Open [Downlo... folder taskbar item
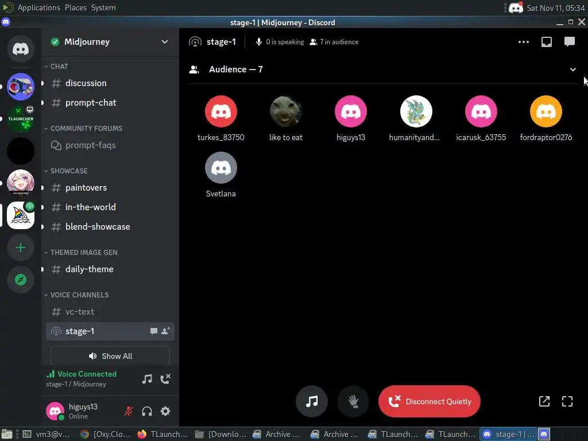This screenshot has height=441, width=588. pyautogui.click(x=221, y=434)
